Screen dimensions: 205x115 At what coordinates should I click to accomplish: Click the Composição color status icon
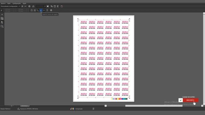coord(72,109)
